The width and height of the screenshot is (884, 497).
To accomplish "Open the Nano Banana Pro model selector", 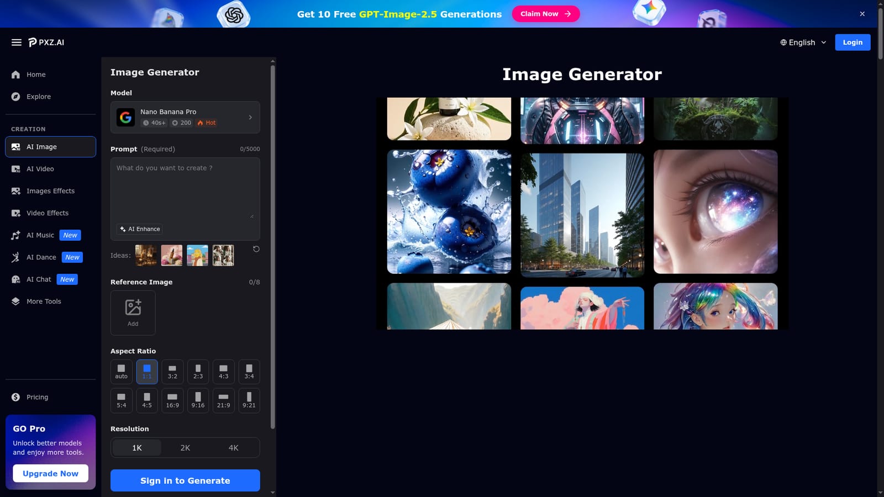I will 185,117.
